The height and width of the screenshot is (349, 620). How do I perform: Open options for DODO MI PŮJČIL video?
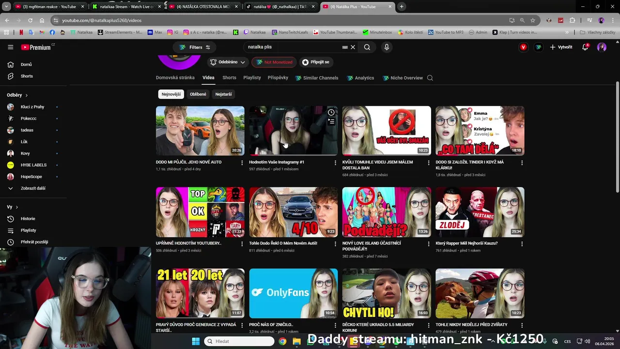242,163
